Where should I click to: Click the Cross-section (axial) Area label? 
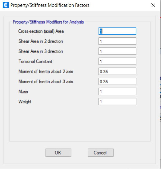[x=41, y=31]
